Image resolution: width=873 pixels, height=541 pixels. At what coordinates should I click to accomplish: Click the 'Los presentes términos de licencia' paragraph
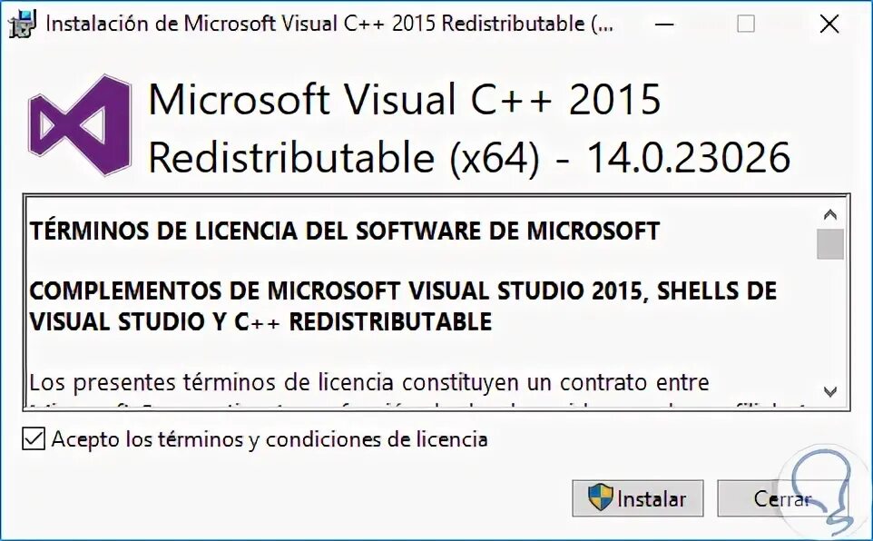[x=369, y=382]
